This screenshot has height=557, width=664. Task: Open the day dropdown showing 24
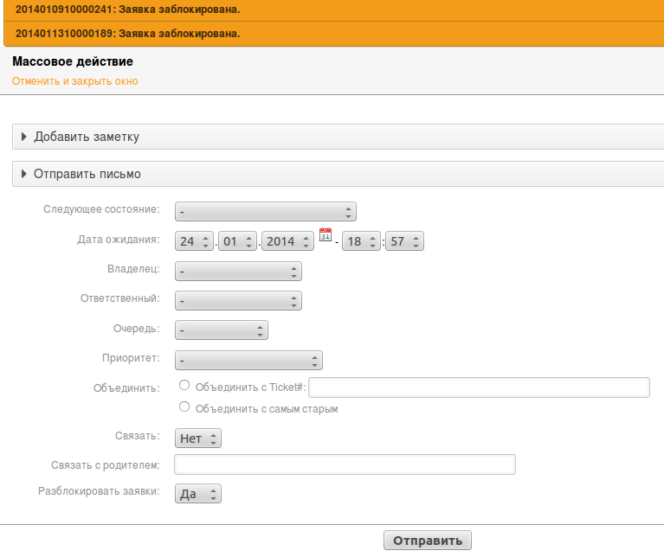click(194, 241)
